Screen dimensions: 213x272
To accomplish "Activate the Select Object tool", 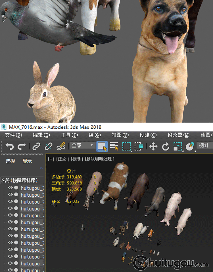I will (x=102, y=146).
